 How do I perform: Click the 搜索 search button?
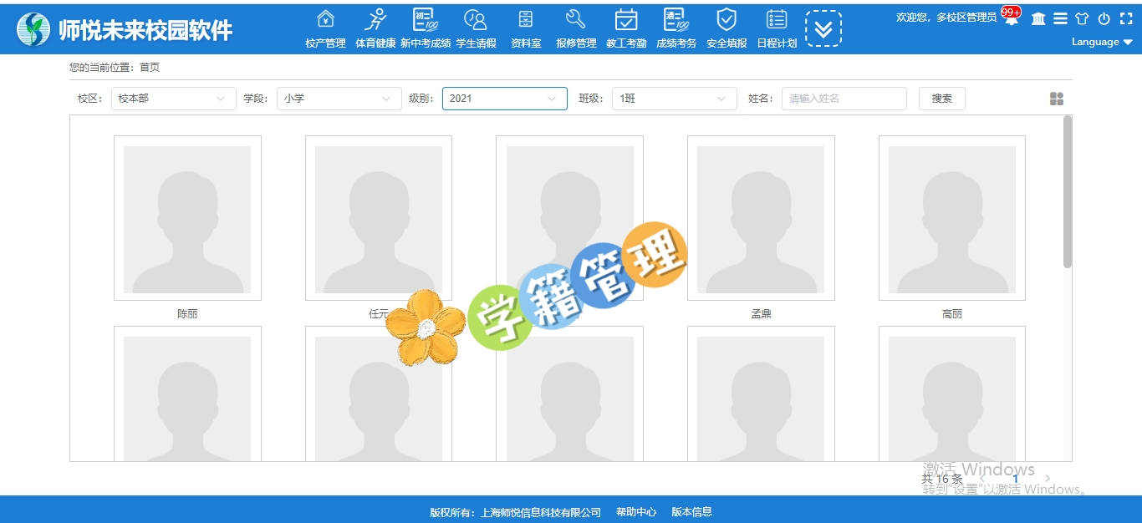[942, 99]
